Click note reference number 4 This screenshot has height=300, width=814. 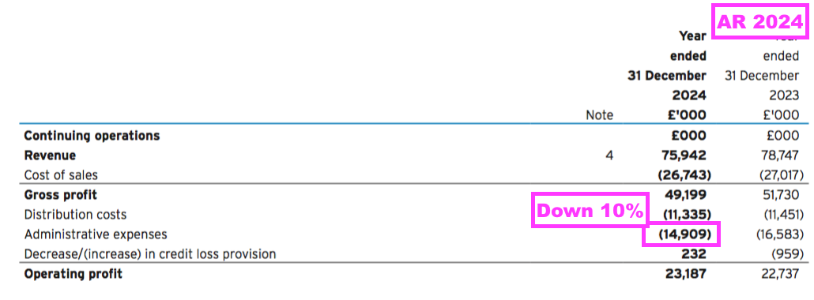click(x=609, y=156)
